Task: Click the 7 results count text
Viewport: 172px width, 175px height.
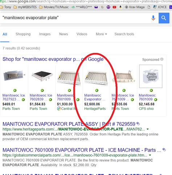Action: tap(21, 48)
